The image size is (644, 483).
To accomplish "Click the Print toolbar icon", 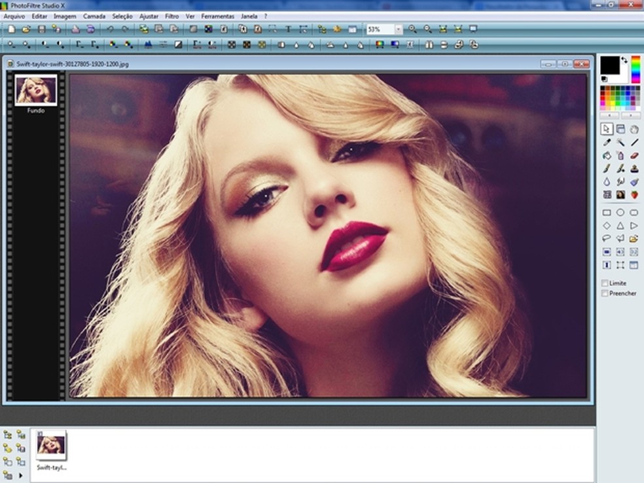I will pyautogui.click(x=75, y=29).
